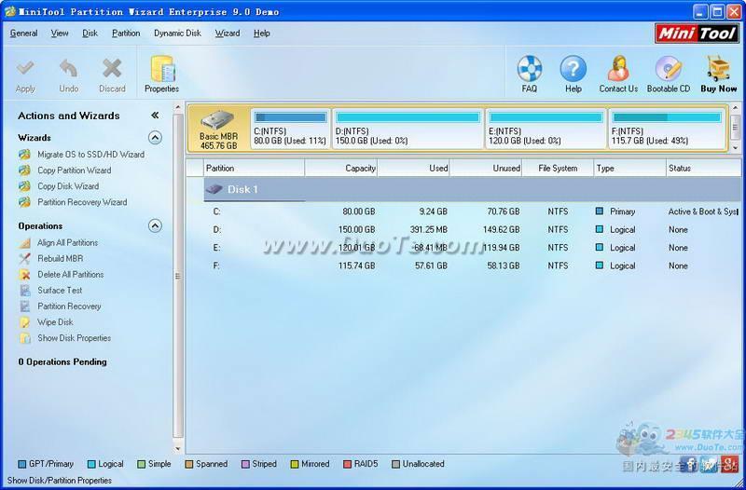Select C: partition usage bar in disk map
Image resolution: width=746 pixels, height=490 pixels.
290,117
